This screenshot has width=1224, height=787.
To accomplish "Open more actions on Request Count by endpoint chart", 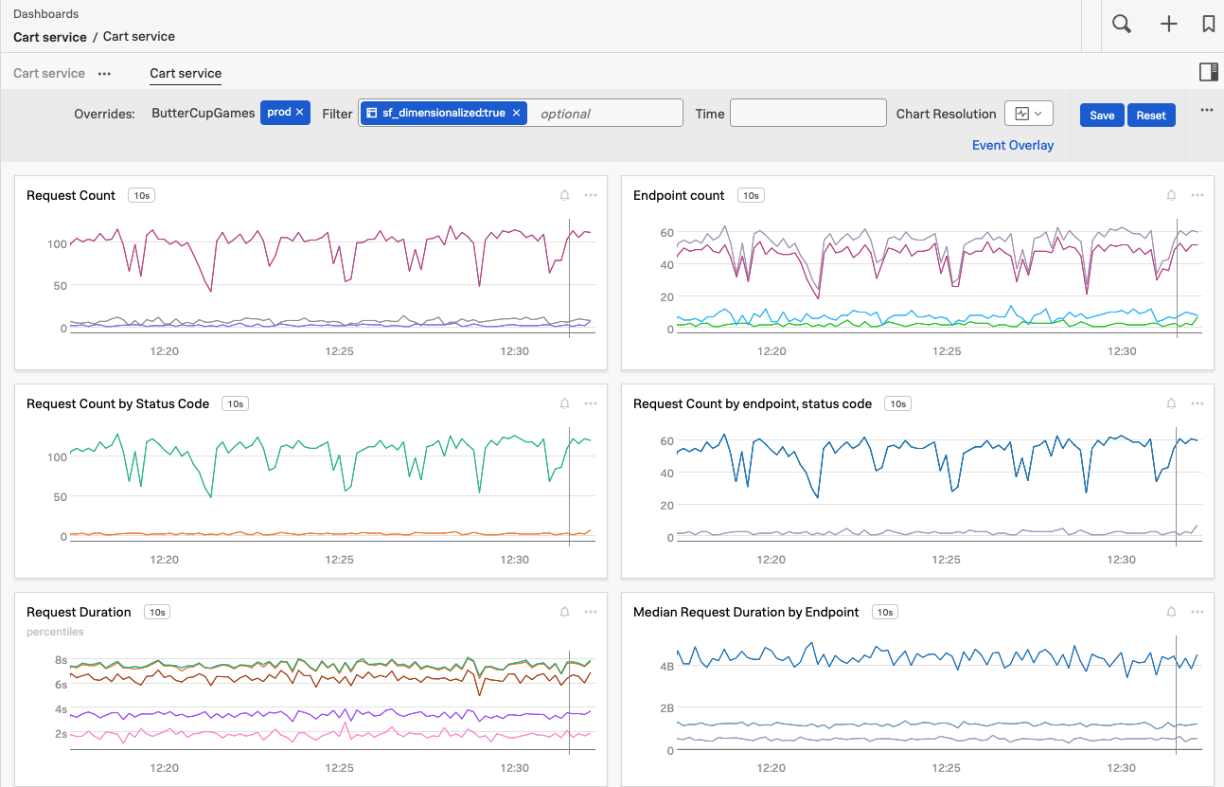I will coord(1197,403).
